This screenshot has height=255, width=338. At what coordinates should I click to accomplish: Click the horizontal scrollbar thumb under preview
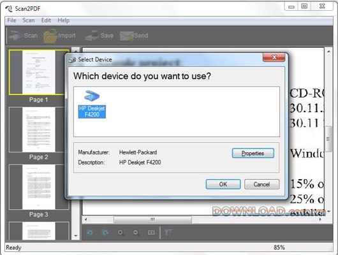[152, 219]
